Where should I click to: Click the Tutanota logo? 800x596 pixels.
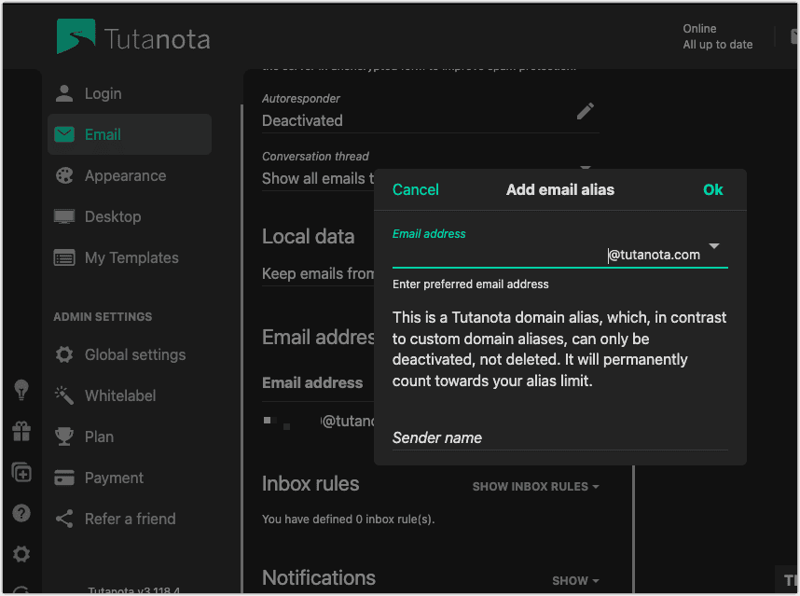click(133, 36)
